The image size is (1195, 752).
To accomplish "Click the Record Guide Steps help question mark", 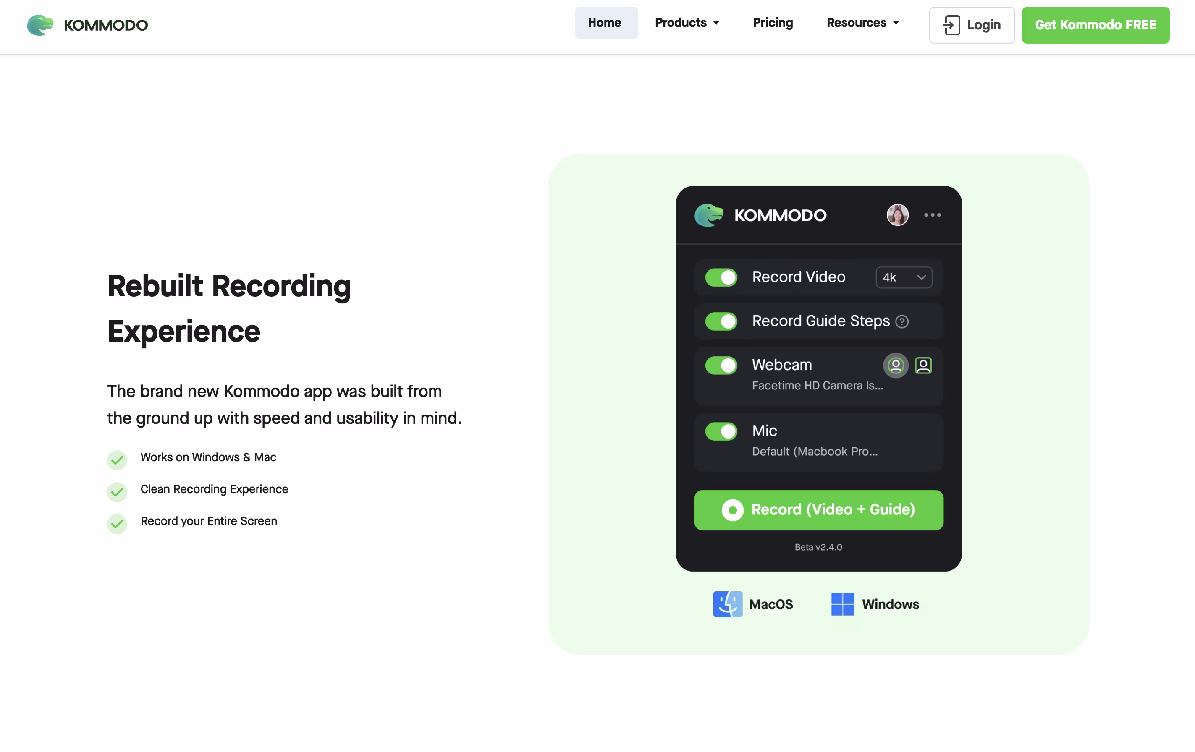I will click(x=902, y=321).
